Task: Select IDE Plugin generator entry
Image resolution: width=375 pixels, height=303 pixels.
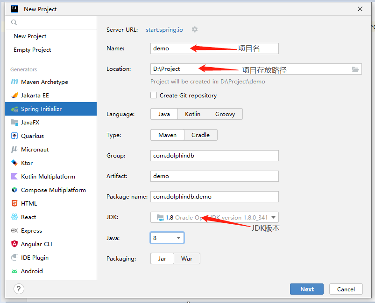Action: click(51, 258)
